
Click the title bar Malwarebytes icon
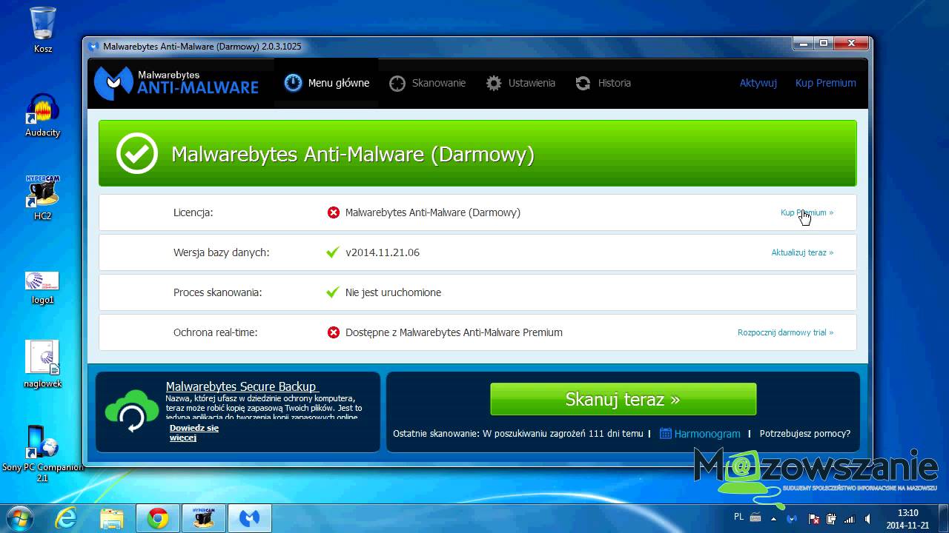(93, 46)
